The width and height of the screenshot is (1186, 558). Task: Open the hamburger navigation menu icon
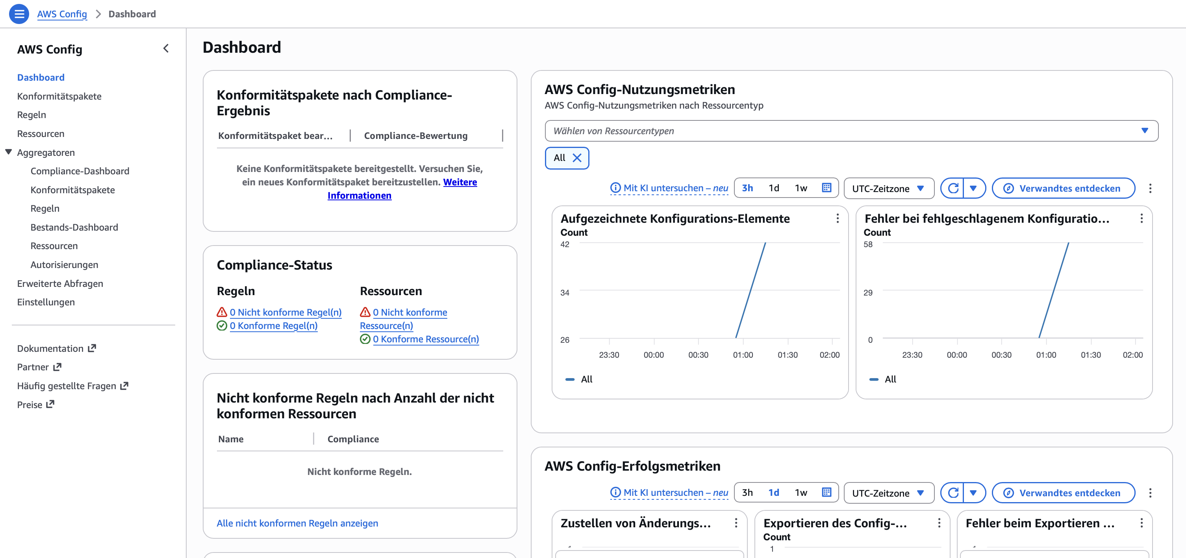click(19, 14)
